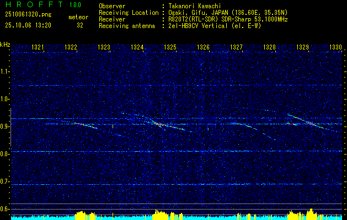Click the kHz axis unit label
The width and height of the screenshot is (347, 220).
[5, 44]
